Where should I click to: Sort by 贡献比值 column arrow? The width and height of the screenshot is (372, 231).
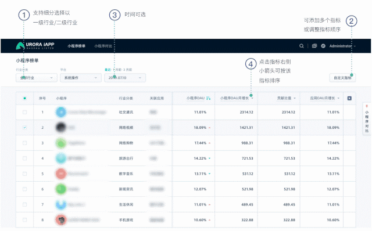click(295, 98)
